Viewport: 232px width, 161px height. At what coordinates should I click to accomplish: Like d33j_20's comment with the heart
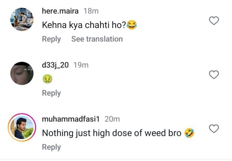point(214,75)
